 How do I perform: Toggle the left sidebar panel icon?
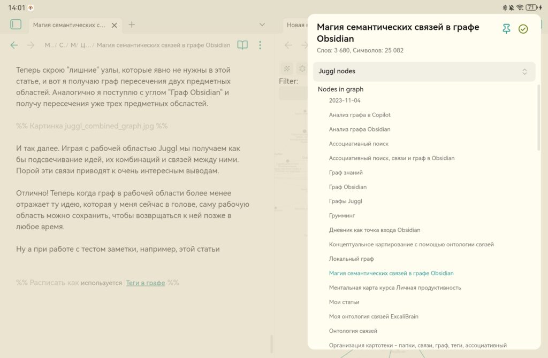16,25
